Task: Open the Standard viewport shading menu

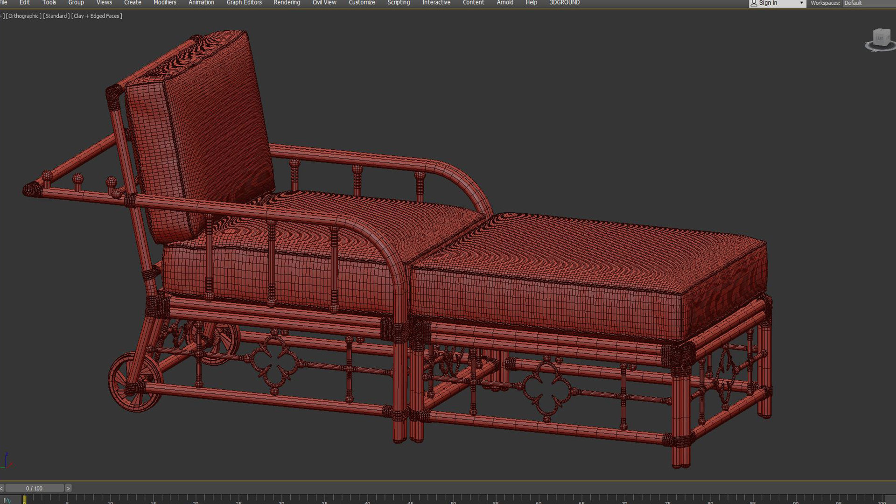Action: pos(56,16)
